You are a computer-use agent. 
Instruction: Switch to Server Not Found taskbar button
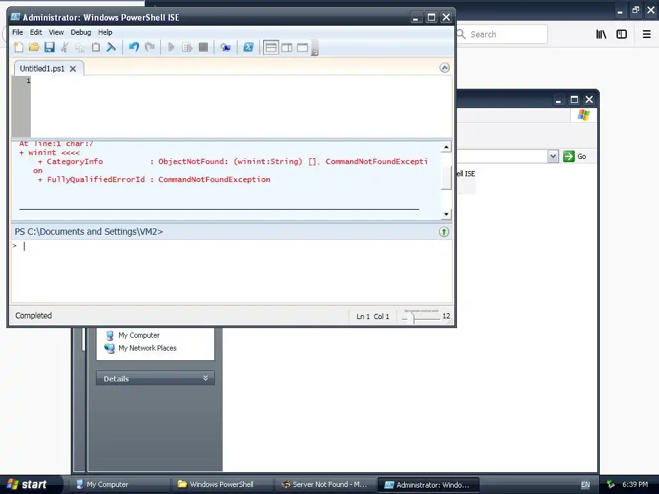pyautogui.click(x=325, y=484)
